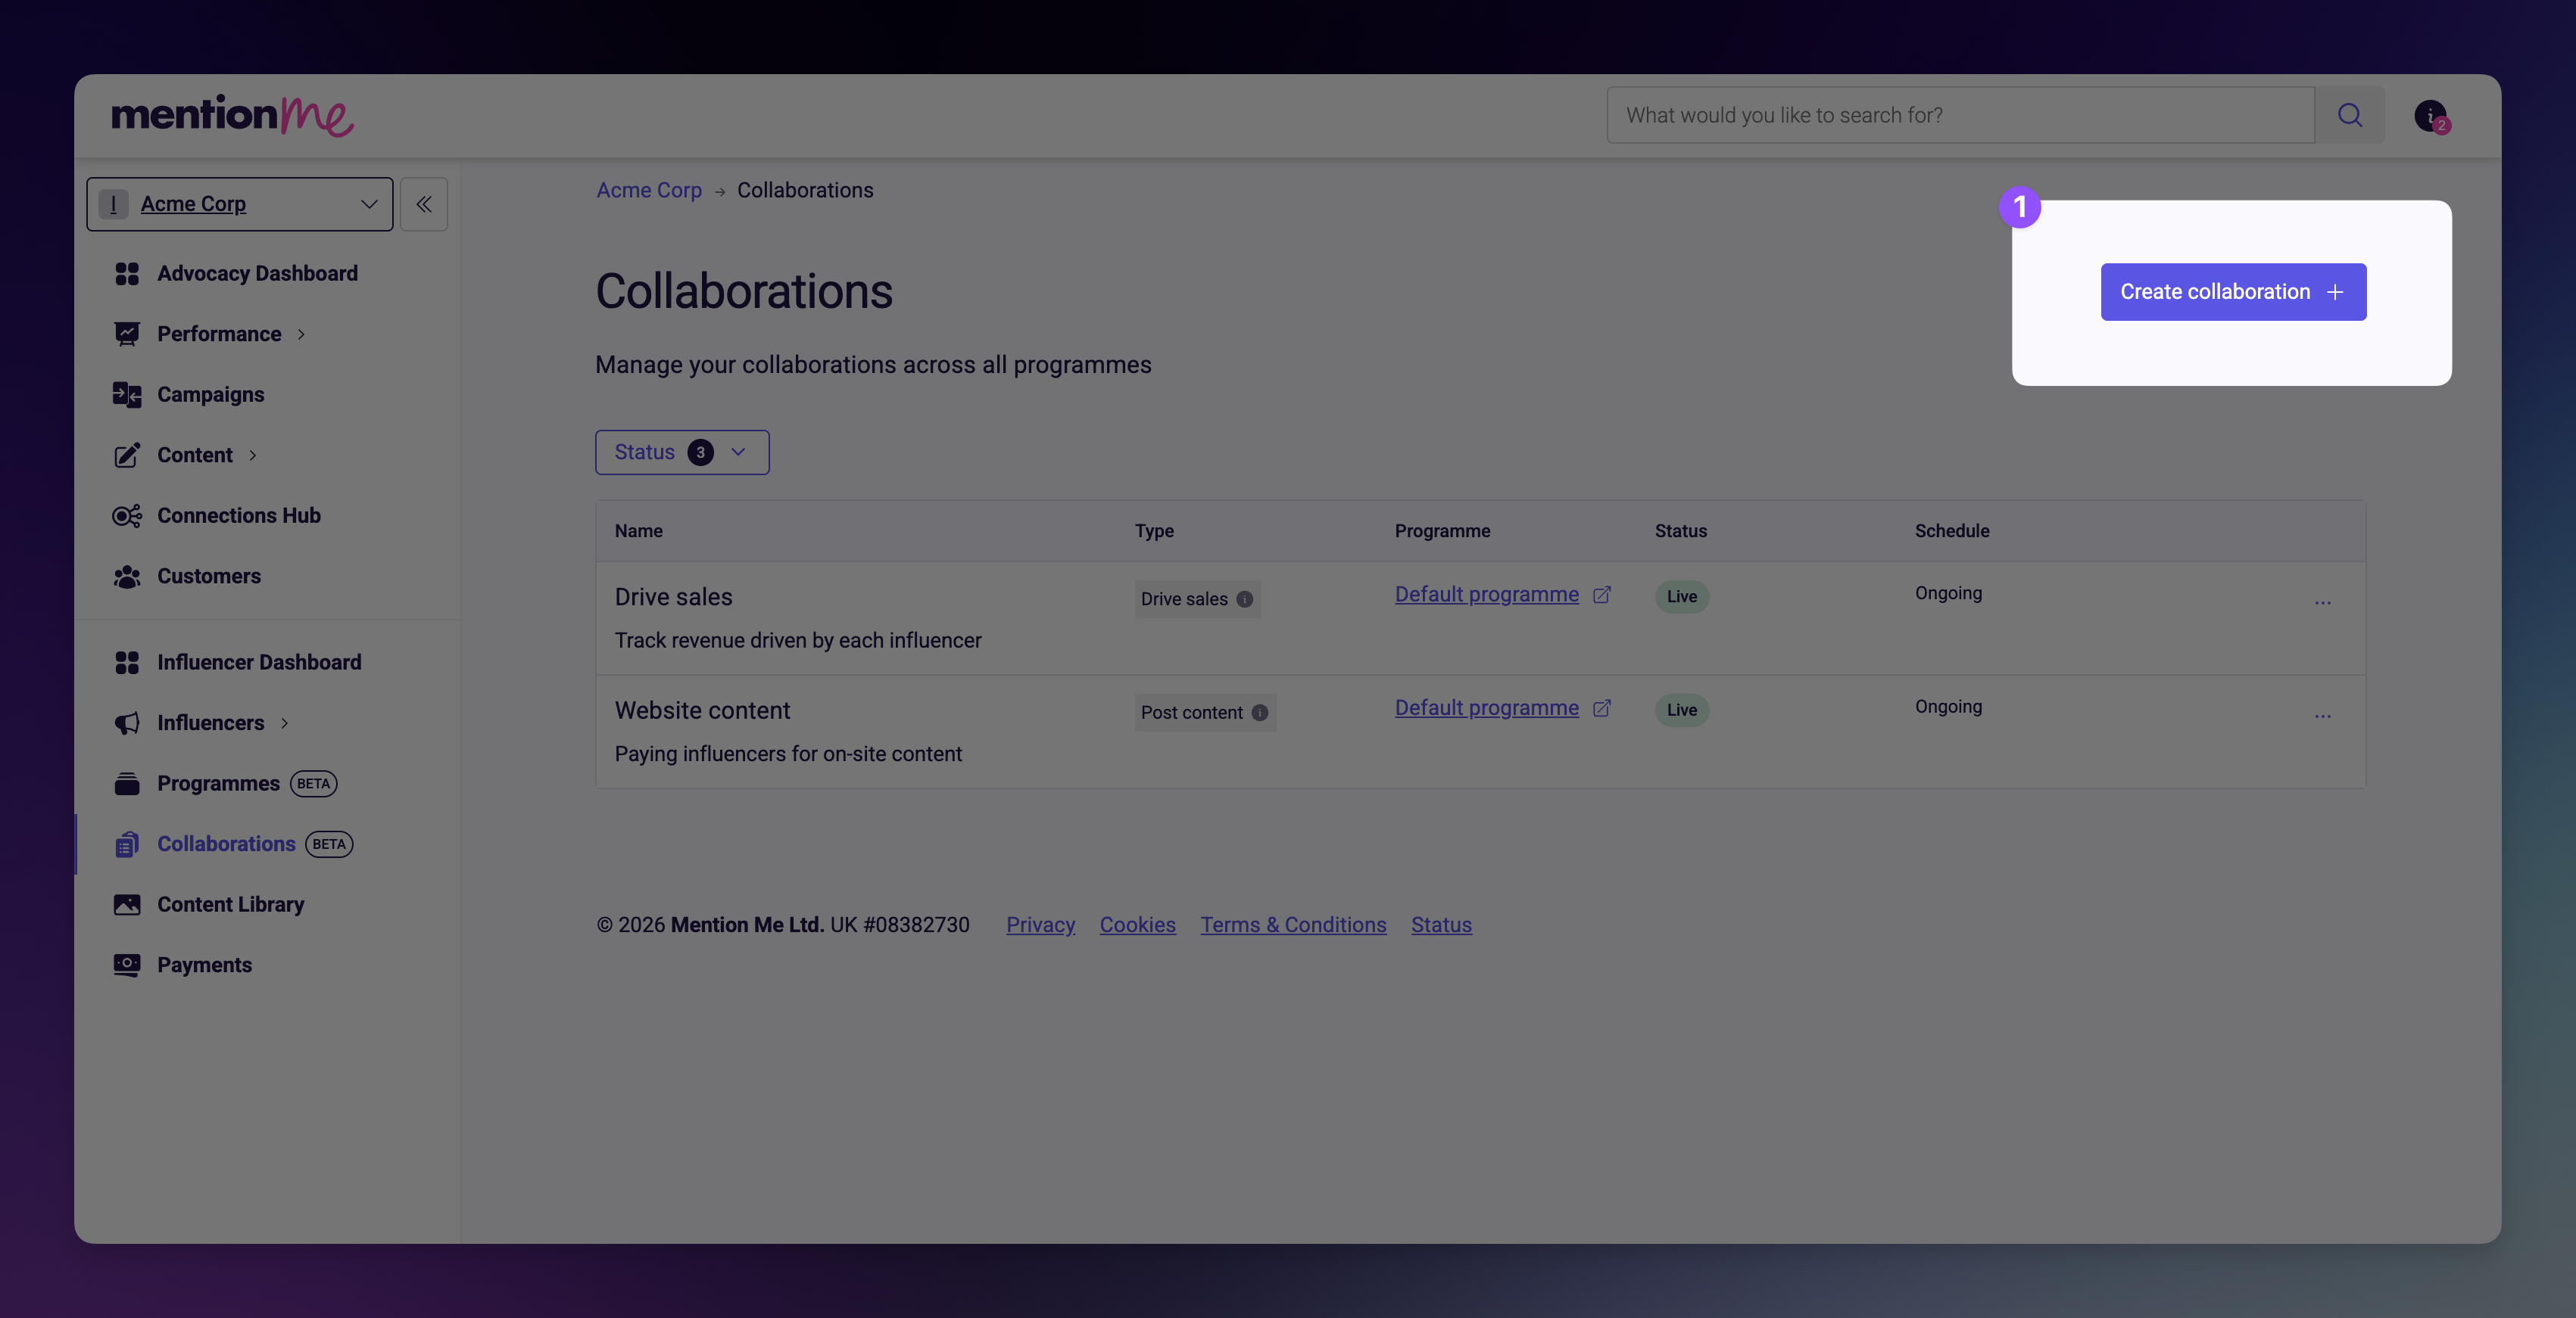This screenshot has height=1318, width=2576.
Task: Collapse the sidebar with the double-chevron control
Action: [423, 203]
